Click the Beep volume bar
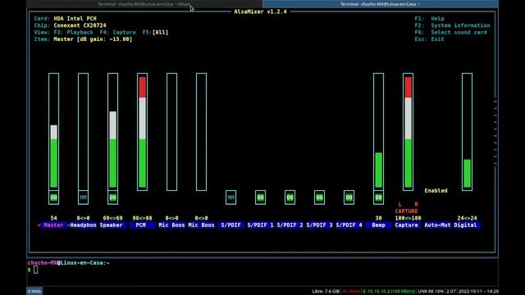Viewport: 525px width, 295px height. (378, 132)
